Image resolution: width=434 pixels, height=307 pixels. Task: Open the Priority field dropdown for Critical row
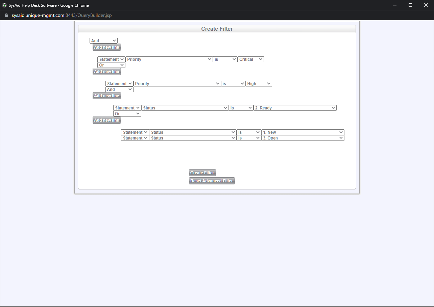(169, 59)
